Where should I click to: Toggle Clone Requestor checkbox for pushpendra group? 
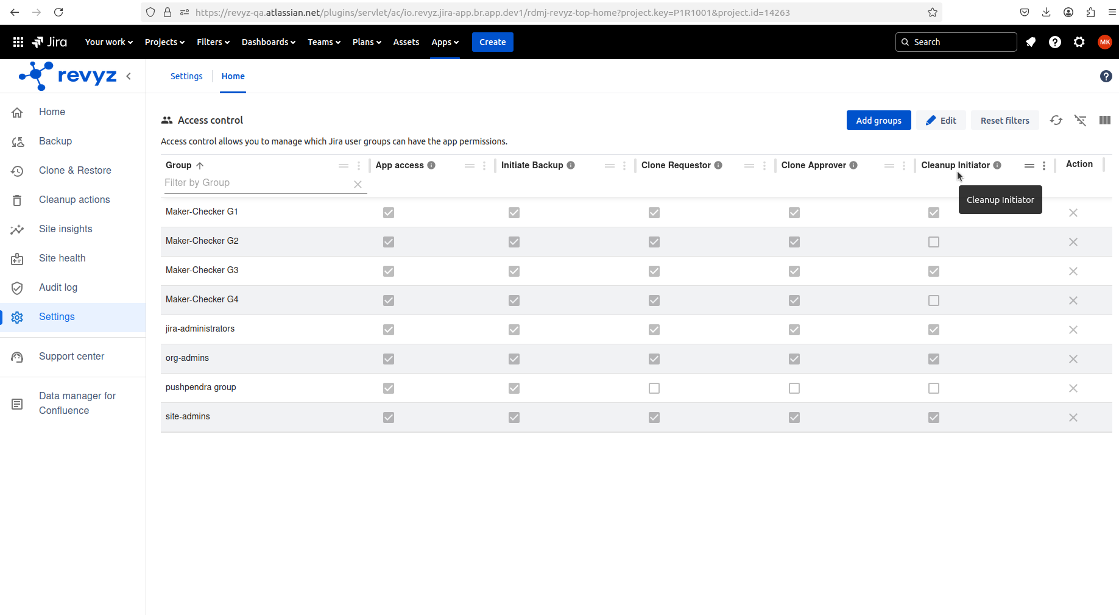[654, 388]
